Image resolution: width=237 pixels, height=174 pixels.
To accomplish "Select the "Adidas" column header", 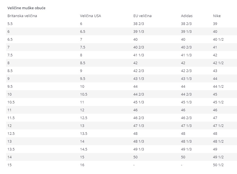I will point(187,16).
